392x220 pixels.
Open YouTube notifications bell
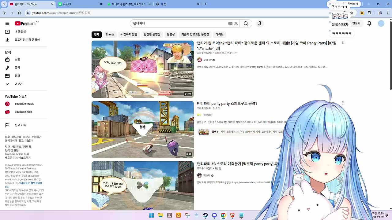pyautogui.click(x=369, y=24)
